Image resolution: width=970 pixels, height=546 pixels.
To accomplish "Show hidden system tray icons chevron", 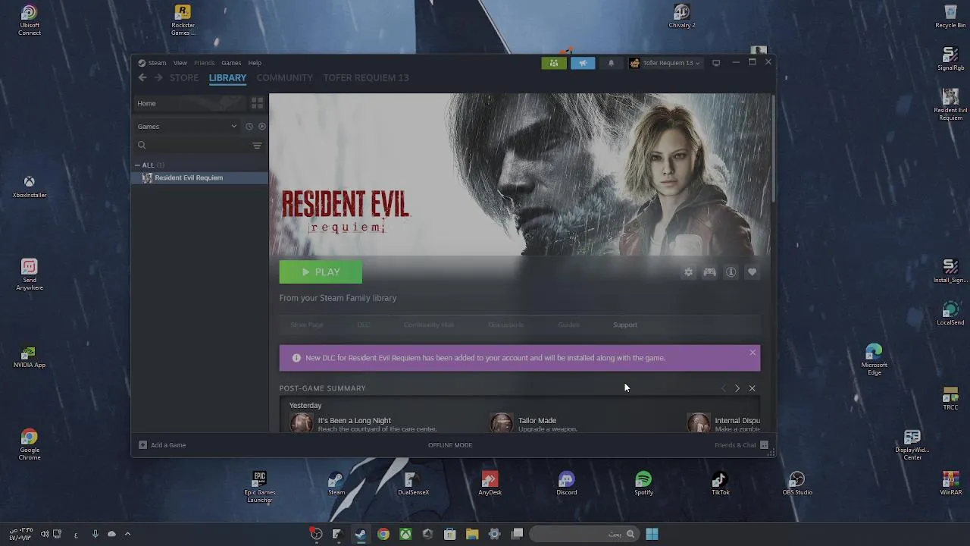I will point(127,534).
